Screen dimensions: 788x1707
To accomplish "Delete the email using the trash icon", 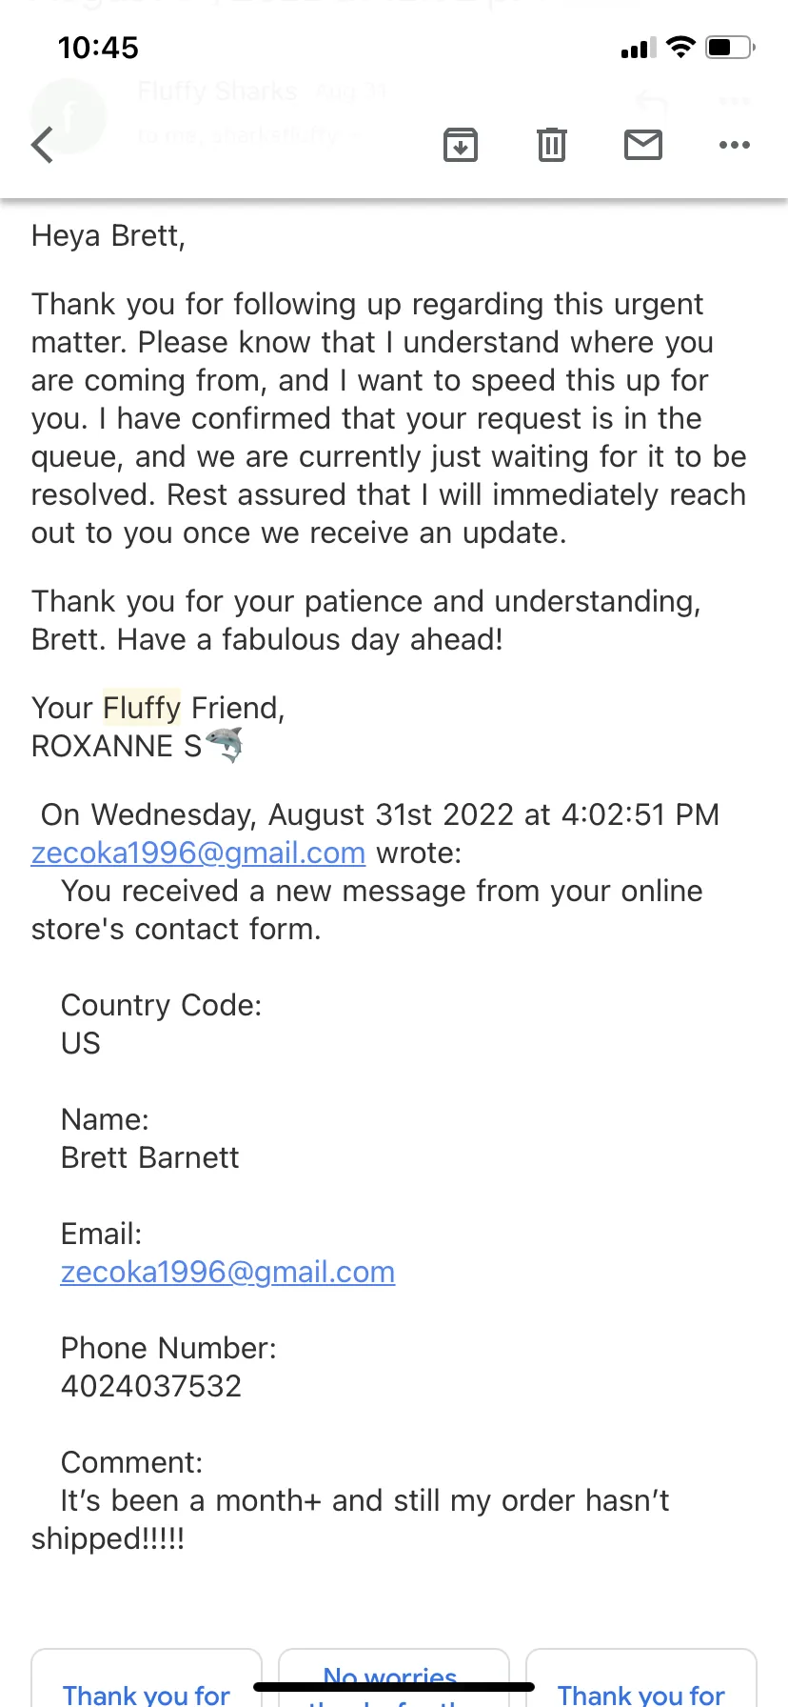I will click(x=552, y=145).
